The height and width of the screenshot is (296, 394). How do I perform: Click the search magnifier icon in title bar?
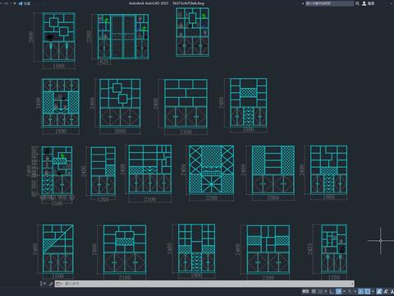tap(357, 3)
